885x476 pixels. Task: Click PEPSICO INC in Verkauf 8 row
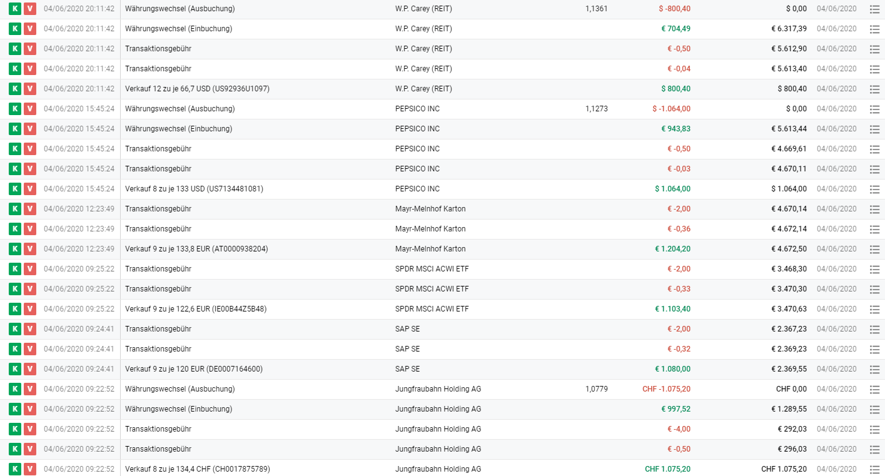click(417, 189)
